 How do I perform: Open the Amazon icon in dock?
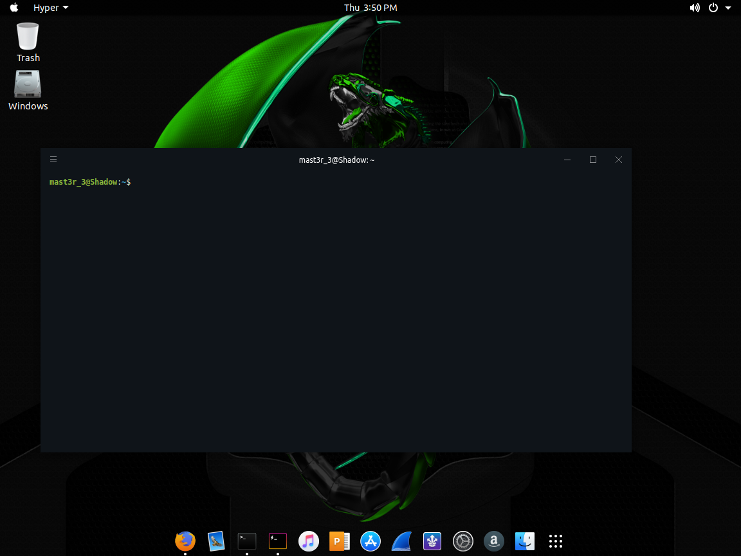[x=494, y=541]
